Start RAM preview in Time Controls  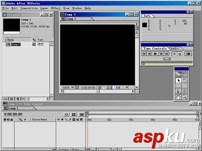pyautogui.click(x=188, y=54)
